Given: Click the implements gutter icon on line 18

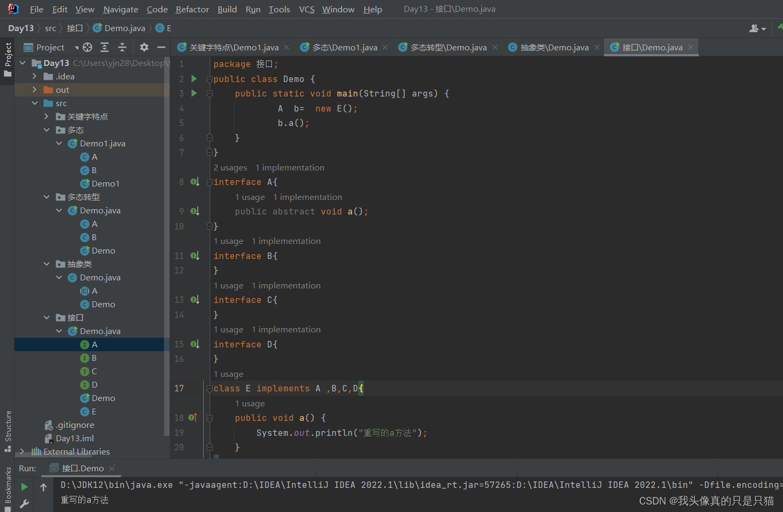Looking at the screenshot, I should click(194, 418).
